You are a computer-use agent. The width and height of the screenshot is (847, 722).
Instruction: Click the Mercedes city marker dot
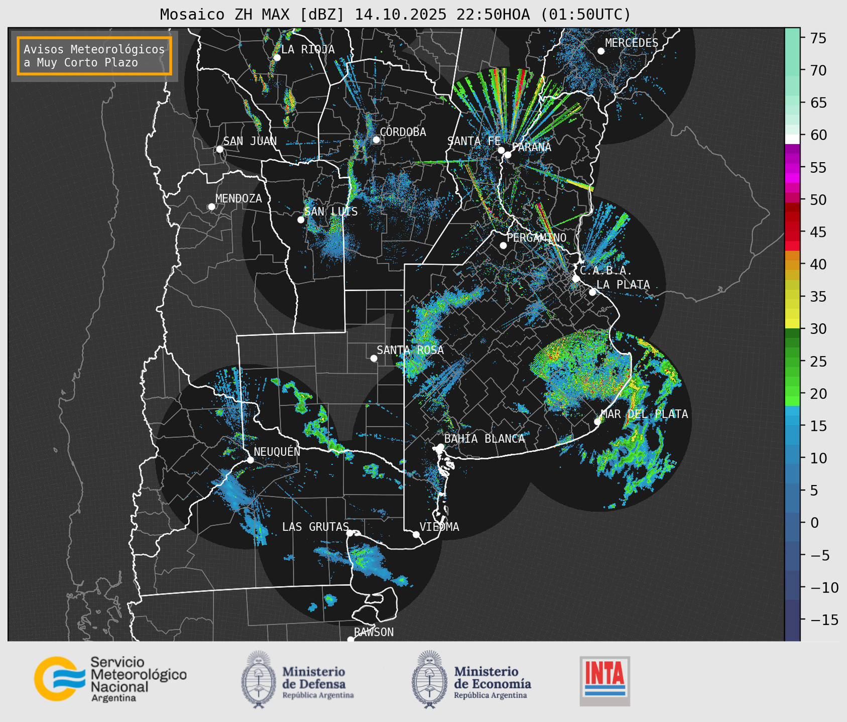click(x=600, y=51)
